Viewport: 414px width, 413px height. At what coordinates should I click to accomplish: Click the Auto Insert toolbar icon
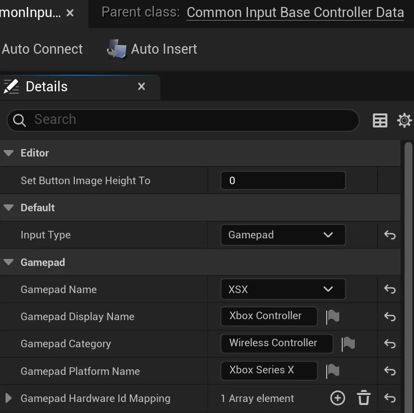pos(117,49)
